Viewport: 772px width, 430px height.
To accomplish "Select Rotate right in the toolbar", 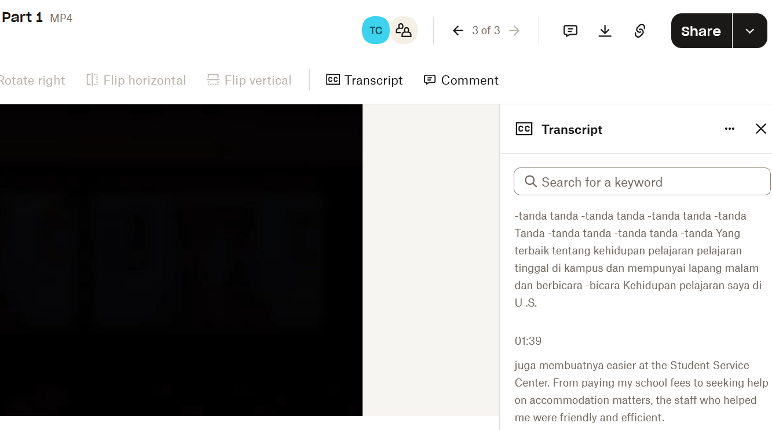I will tap(32, 80).
